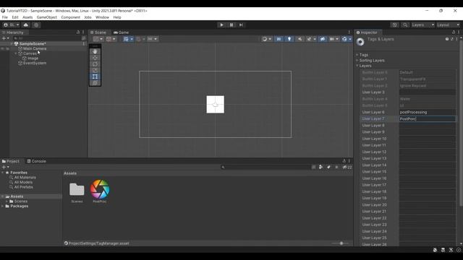Screen dimensions: 463x260
Task: Open the Component menu
Action: click(x=71, y=17)
